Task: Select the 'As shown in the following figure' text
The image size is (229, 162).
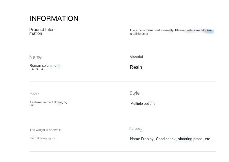Action: point(49,104)
